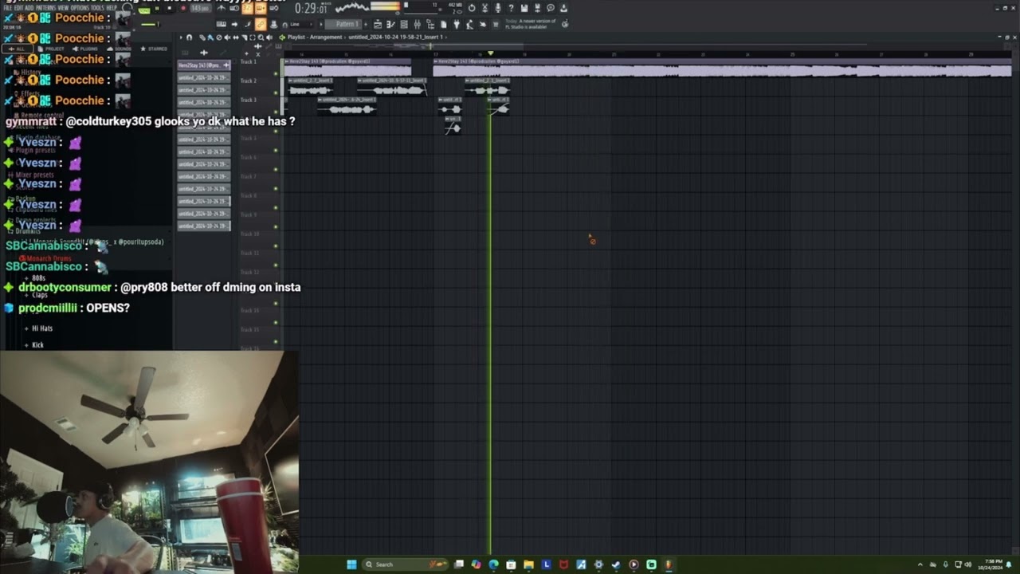Arm recording with the Record button
Image resolution: width=1020 pixels, height=574 pixels.
(182, 8)
